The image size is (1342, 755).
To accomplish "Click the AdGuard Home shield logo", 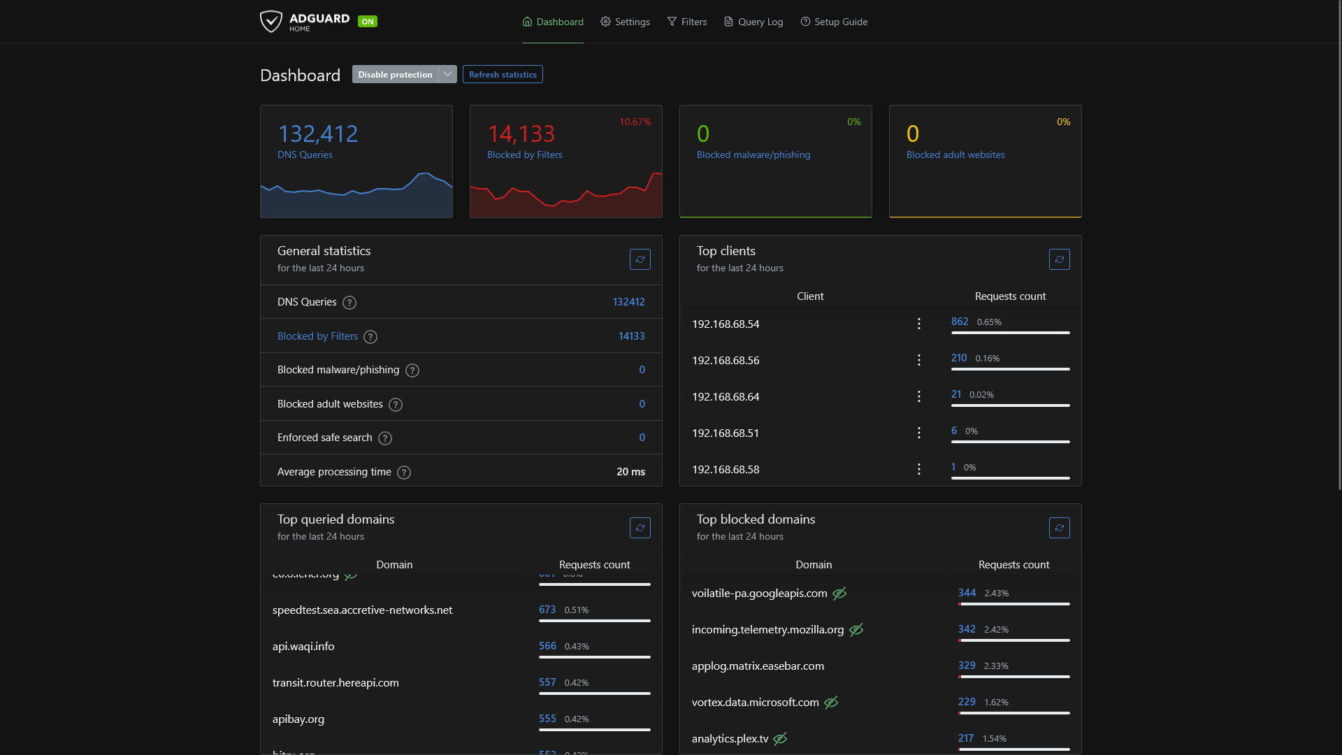I will tap(271, 22).
